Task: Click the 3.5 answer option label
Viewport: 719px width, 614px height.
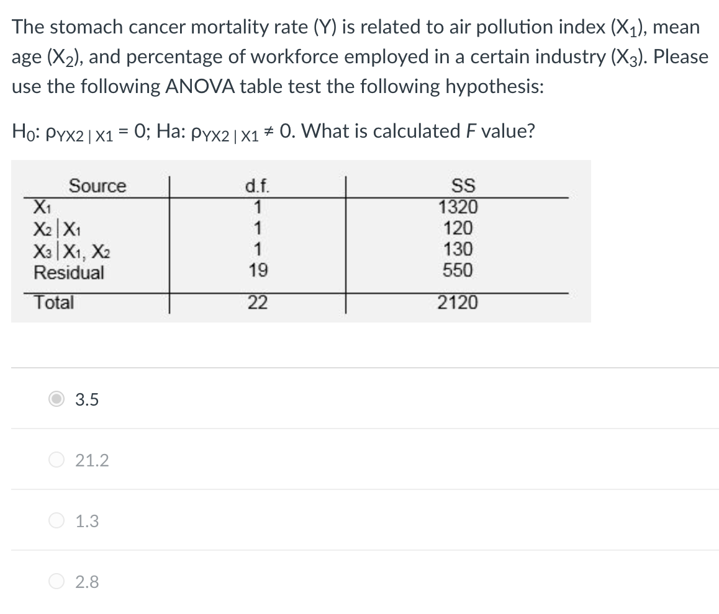Action: click(x=87, y=399)
